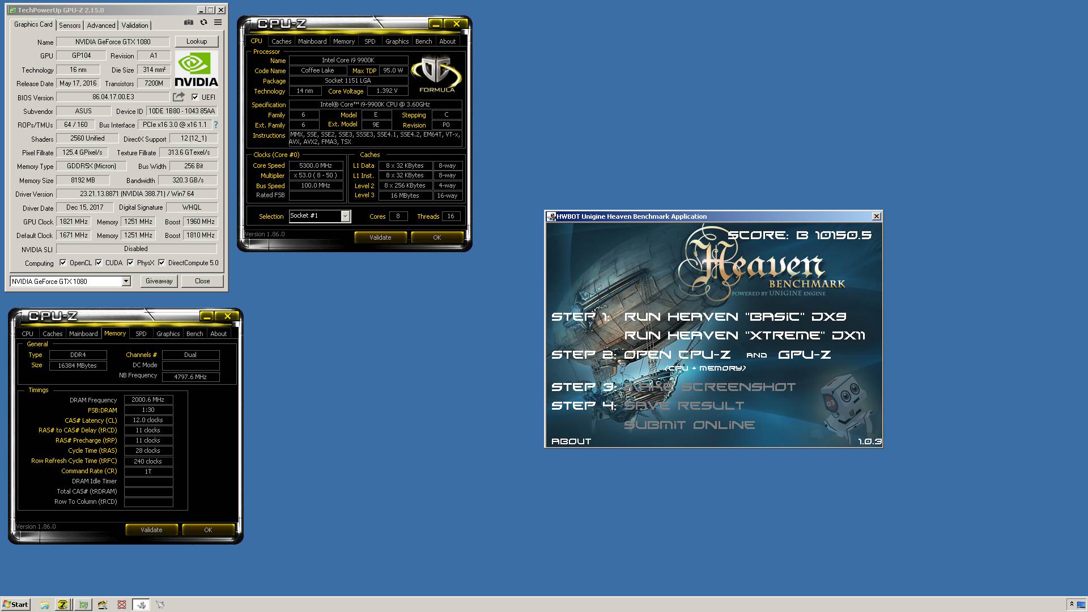Open the Socket #1 selection dropdown
The width and height of the screenshot is (1088, 612).
click(345, 216)
